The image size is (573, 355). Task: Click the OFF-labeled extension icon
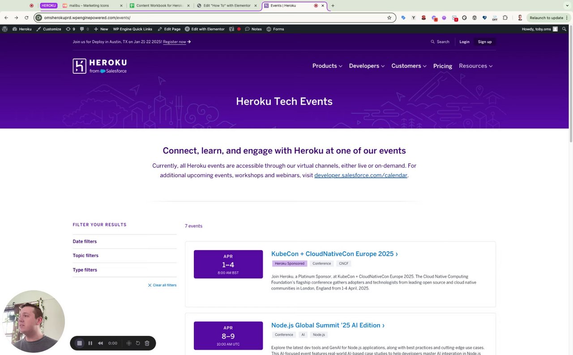[x=495, y=18]
